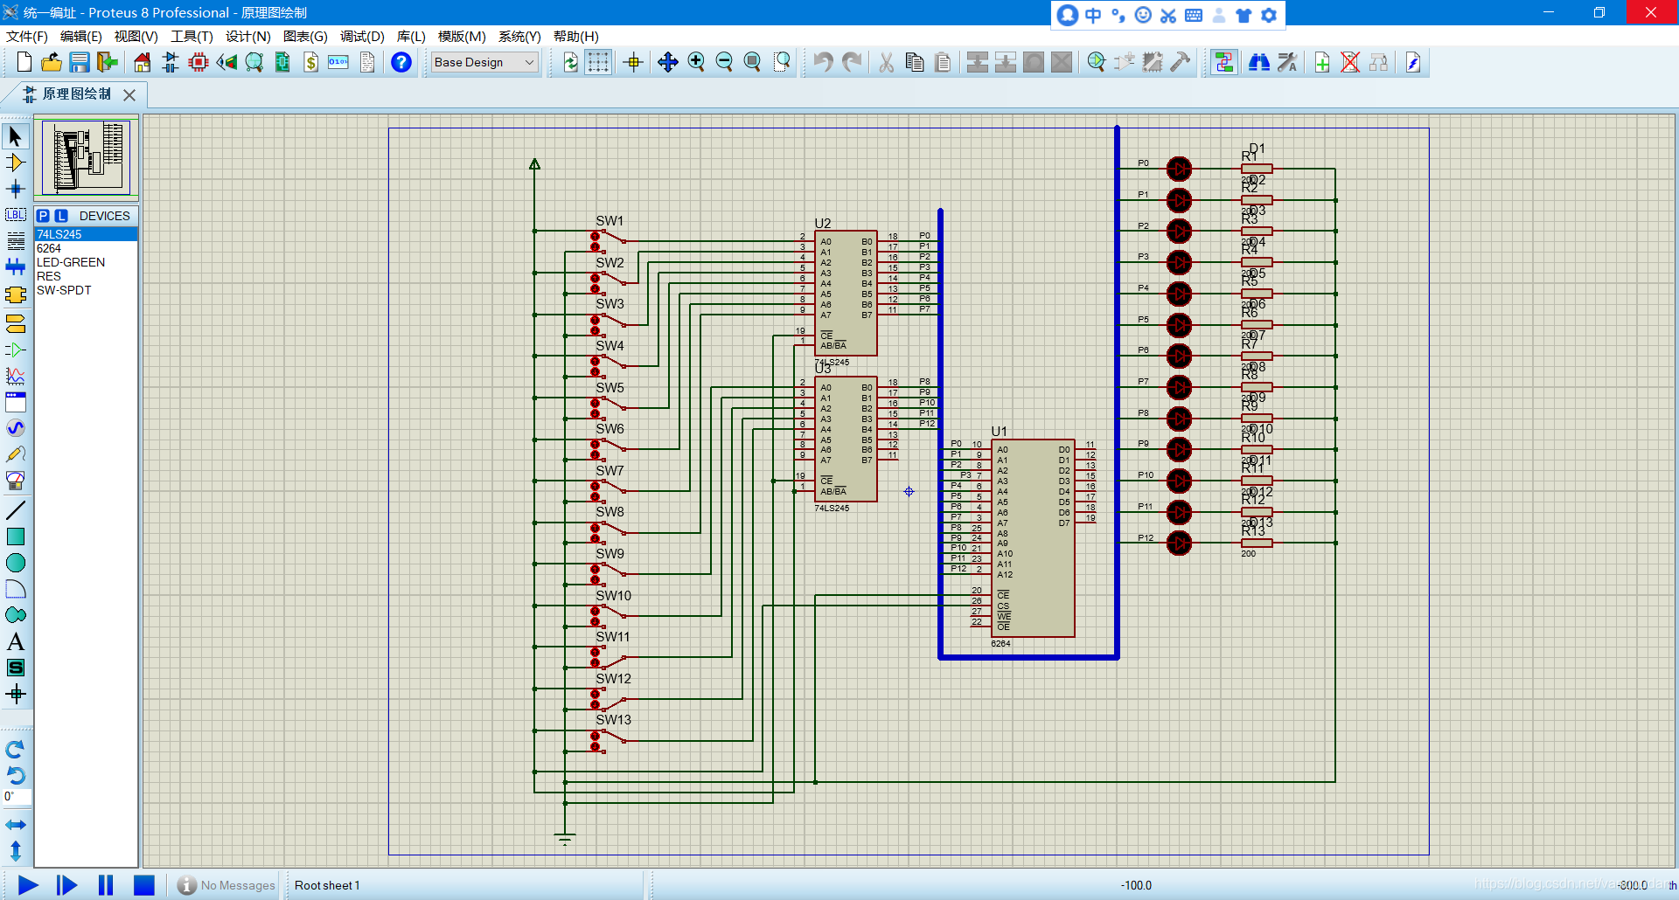
Task: Select the Selection Mode arrow tool
Action: point(16,136)
